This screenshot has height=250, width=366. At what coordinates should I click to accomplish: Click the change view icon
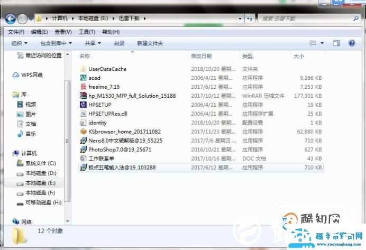click(x=313, y=43)
